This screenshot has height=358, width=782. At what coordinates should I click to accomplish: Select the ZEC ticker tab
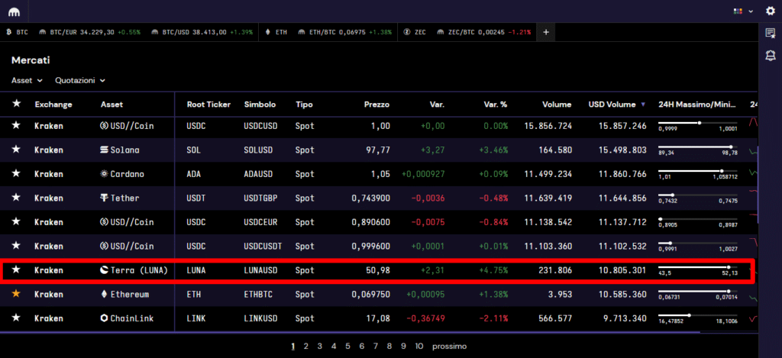(415, 32)
